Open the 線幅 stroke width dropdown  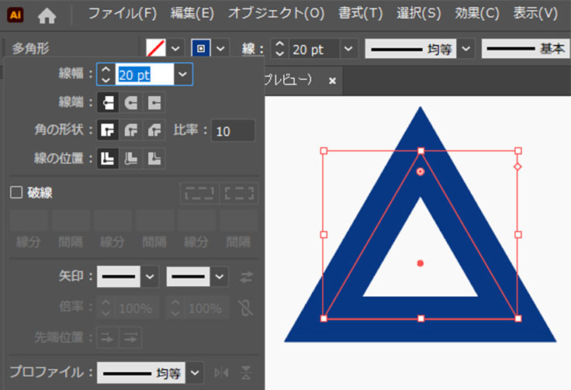[x=182, y=74]
